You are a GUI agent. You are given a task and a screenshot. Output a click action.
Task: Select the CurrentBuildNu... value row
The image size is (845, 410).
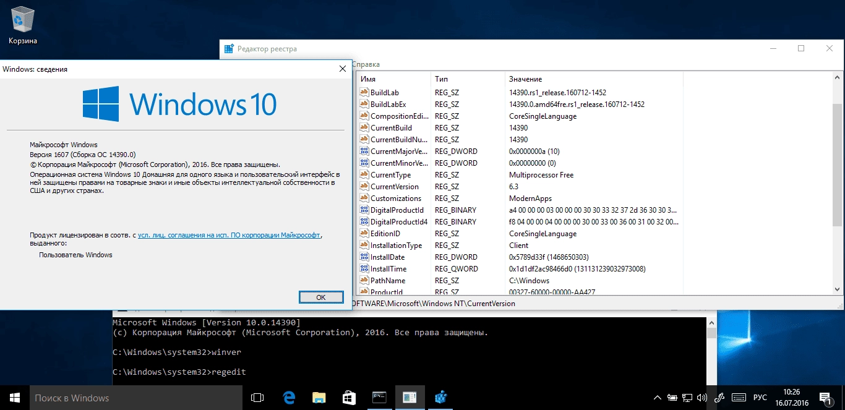(520, 140)
